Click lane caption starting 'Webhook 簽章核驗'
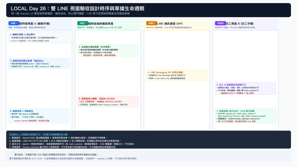Viewport: 297px width, 167px height. 169,28
